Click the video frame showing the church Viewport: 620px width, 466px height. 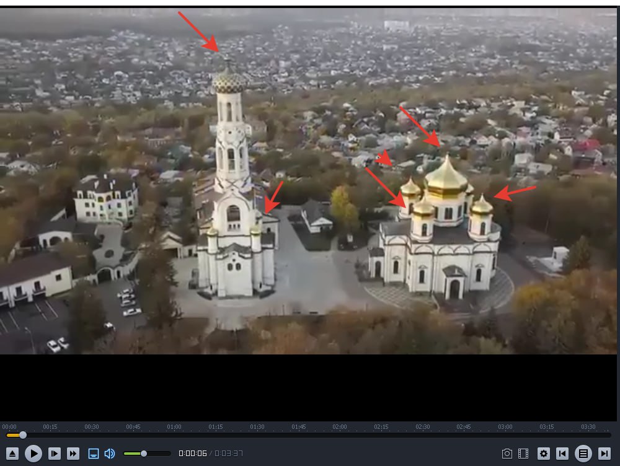tap(308, 181)
